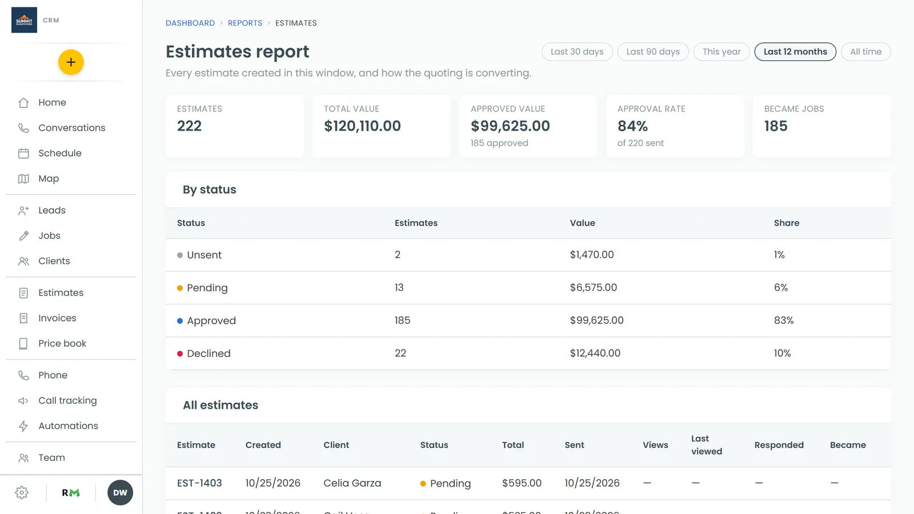Select the Last 30 days filter
914x514 pixels.
(577, 51)
